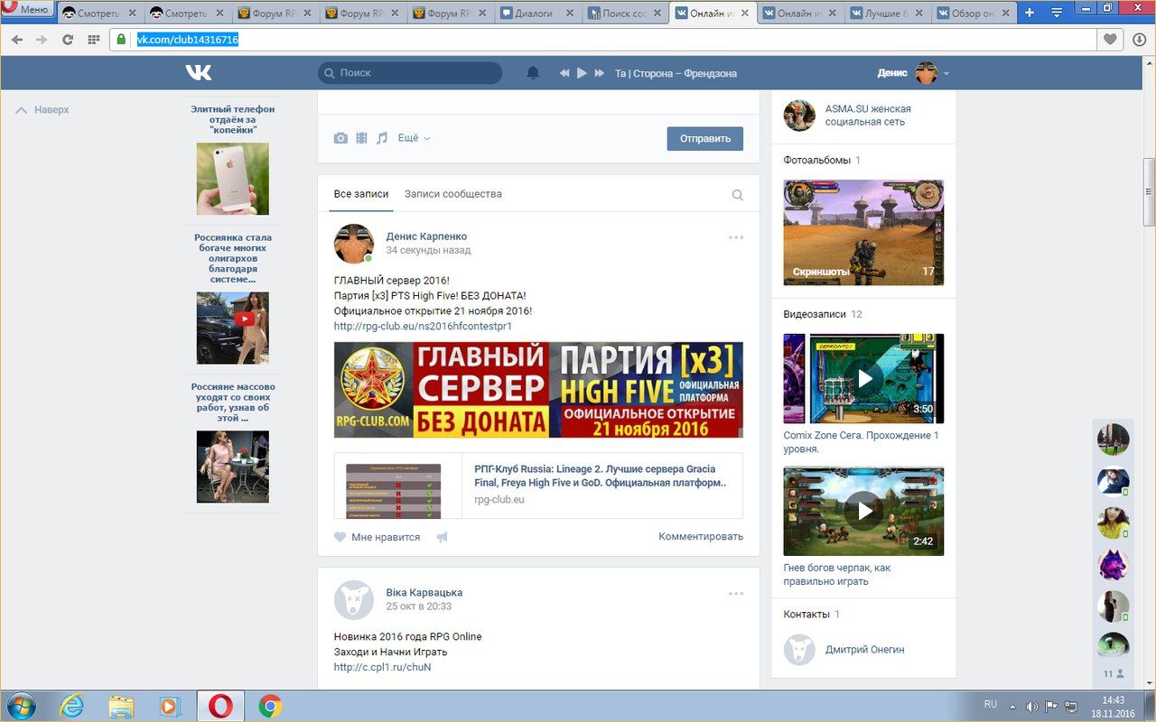Skip to next track in header player
Screen dimensions: 1156x722
coord(599,73)
